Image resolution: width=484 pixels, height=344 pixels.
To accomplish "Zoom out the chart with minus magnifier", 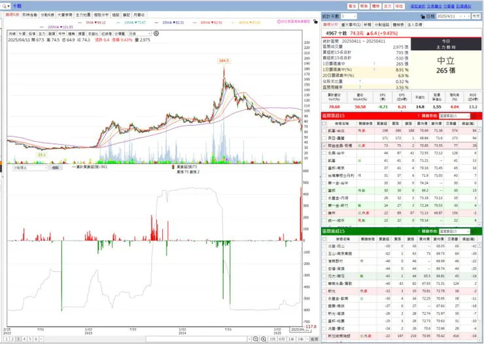I will (x=256, y=339).
